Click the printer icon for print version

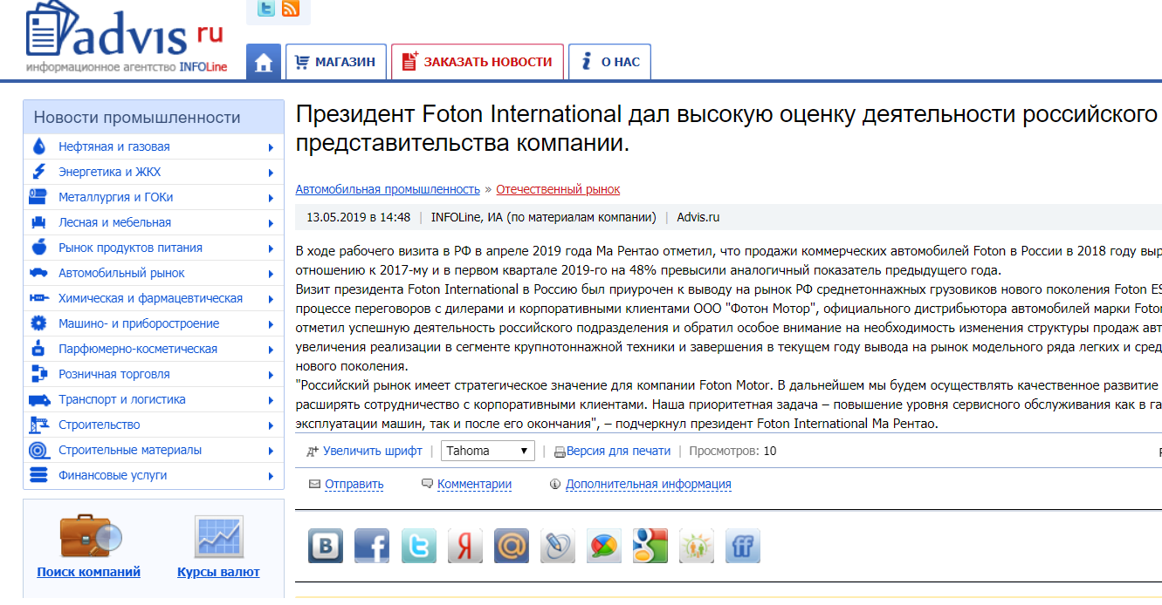[x=560, y=451]
